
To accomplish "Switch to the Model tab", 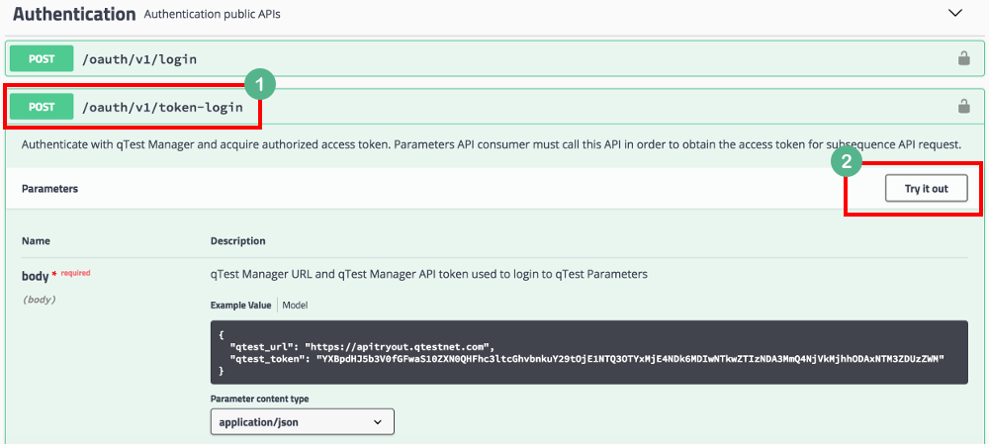I will pos(296,306).
